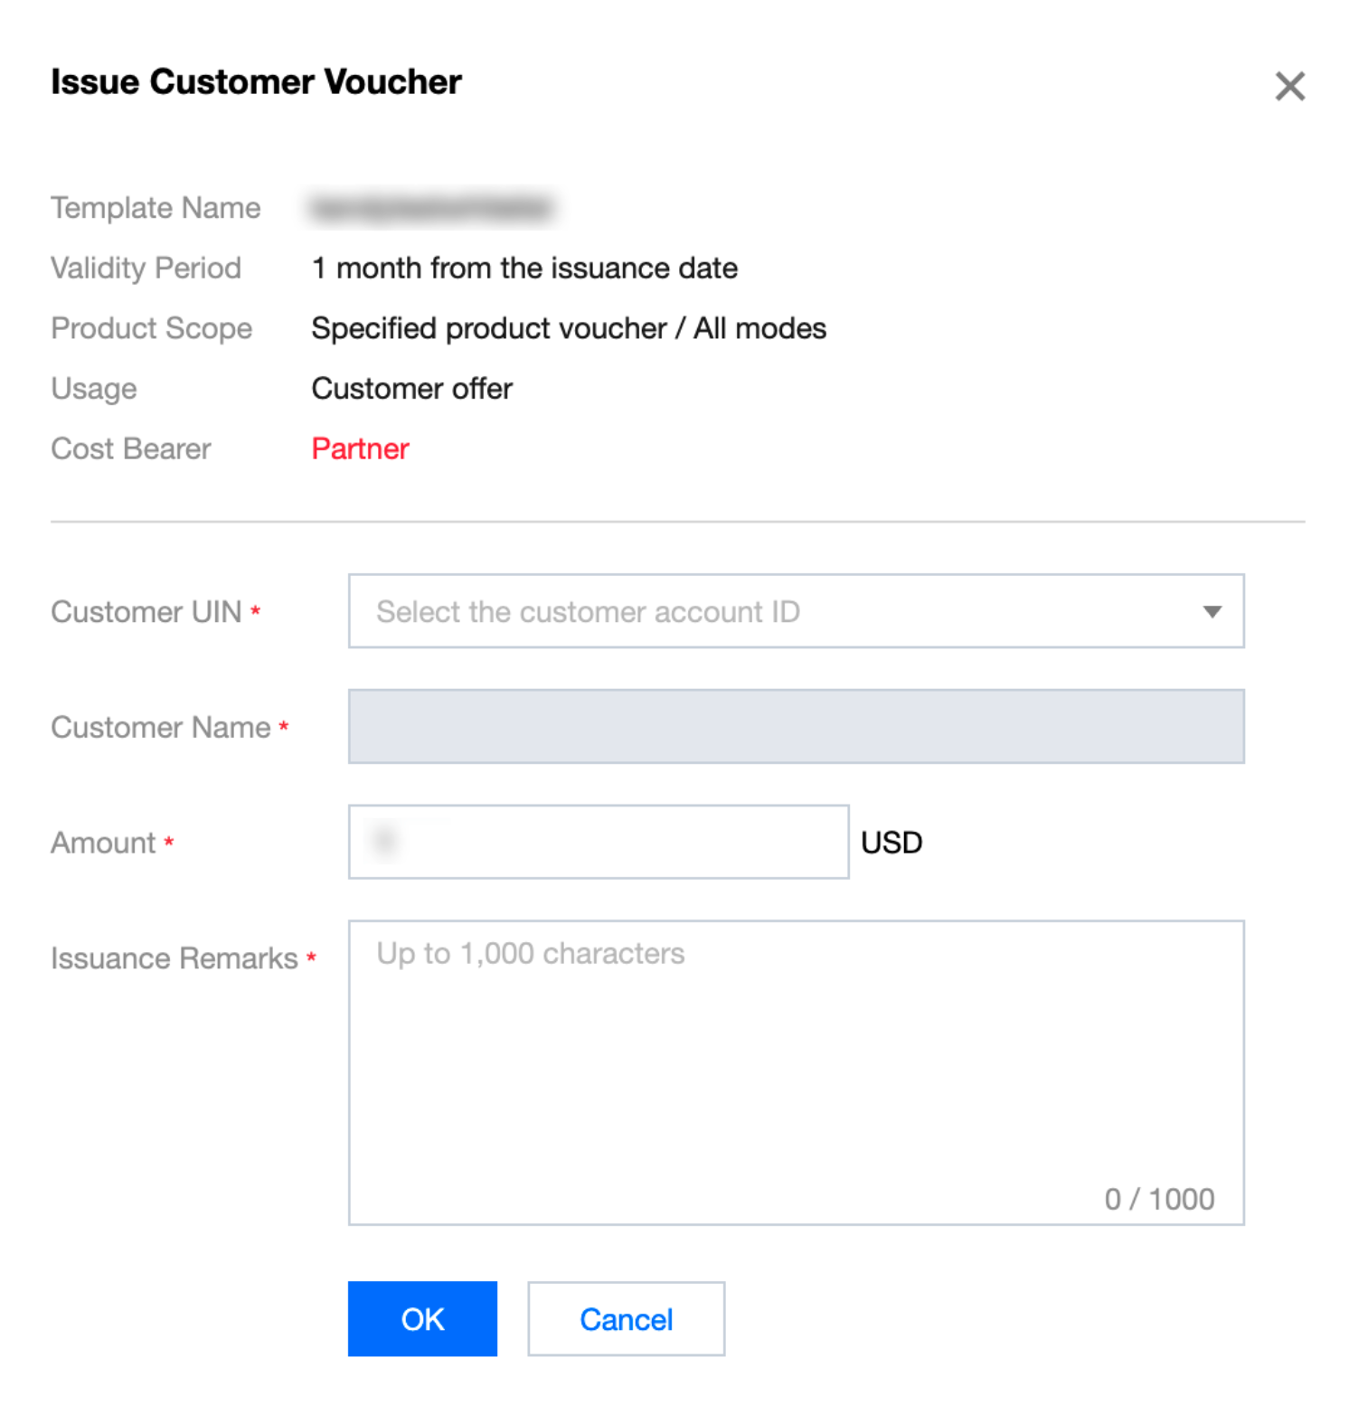Viewport: 1358px width, 1414px height.
Task: Click 'Specified product voucher / All modes' text
Action: tap(569, 329)
